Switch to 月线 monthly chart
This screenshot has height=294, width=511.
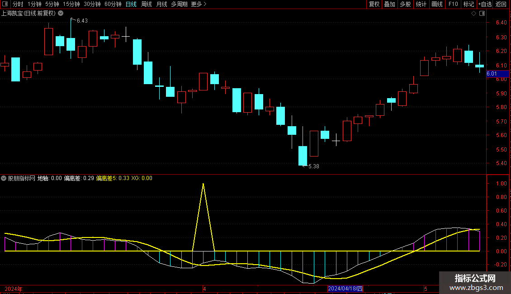161,4
